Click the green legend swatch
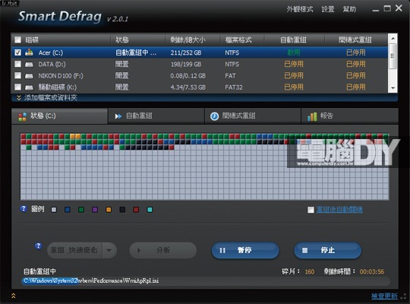Viewport: 410px width, 304px height. click(81, 210)
